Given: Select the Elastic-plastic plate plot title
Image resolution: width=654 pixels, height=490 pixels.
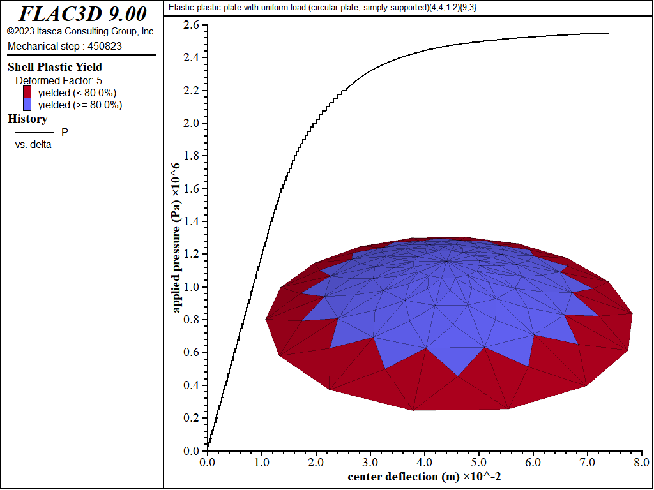Looking at the screenshot, I should [328, 8].
